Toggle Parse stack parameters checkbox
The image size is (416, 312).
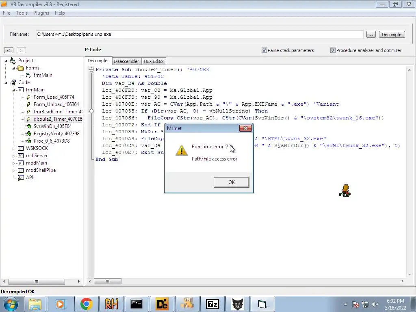(x=264, y=50)
